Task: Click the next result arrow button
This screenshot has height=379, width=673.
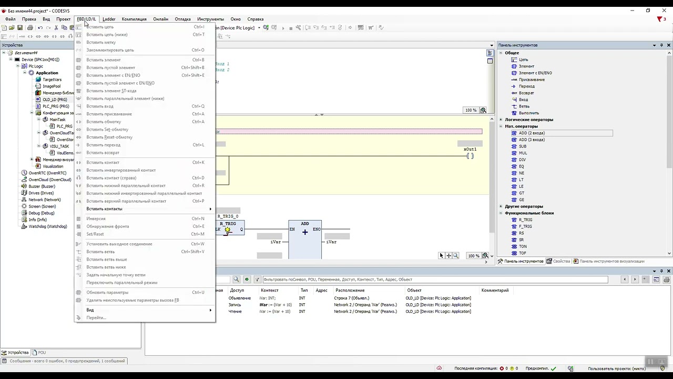Action: (x=635, y=280)
